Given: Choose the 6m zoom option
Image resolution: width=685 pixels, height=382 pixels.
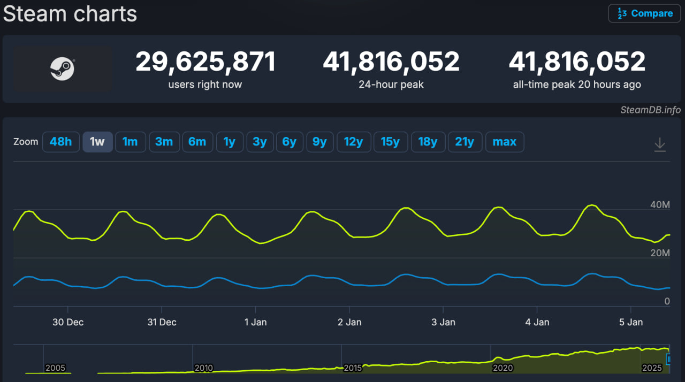Looking at the screenshot, I should 197,142.
